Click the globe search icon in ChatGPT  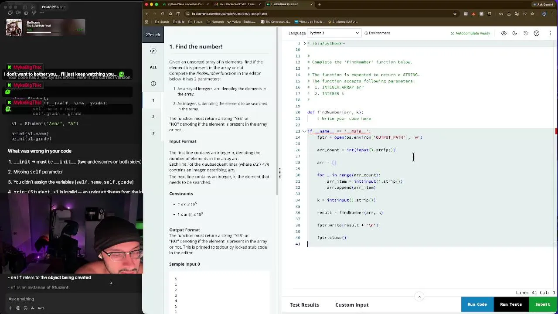(18, 308)
